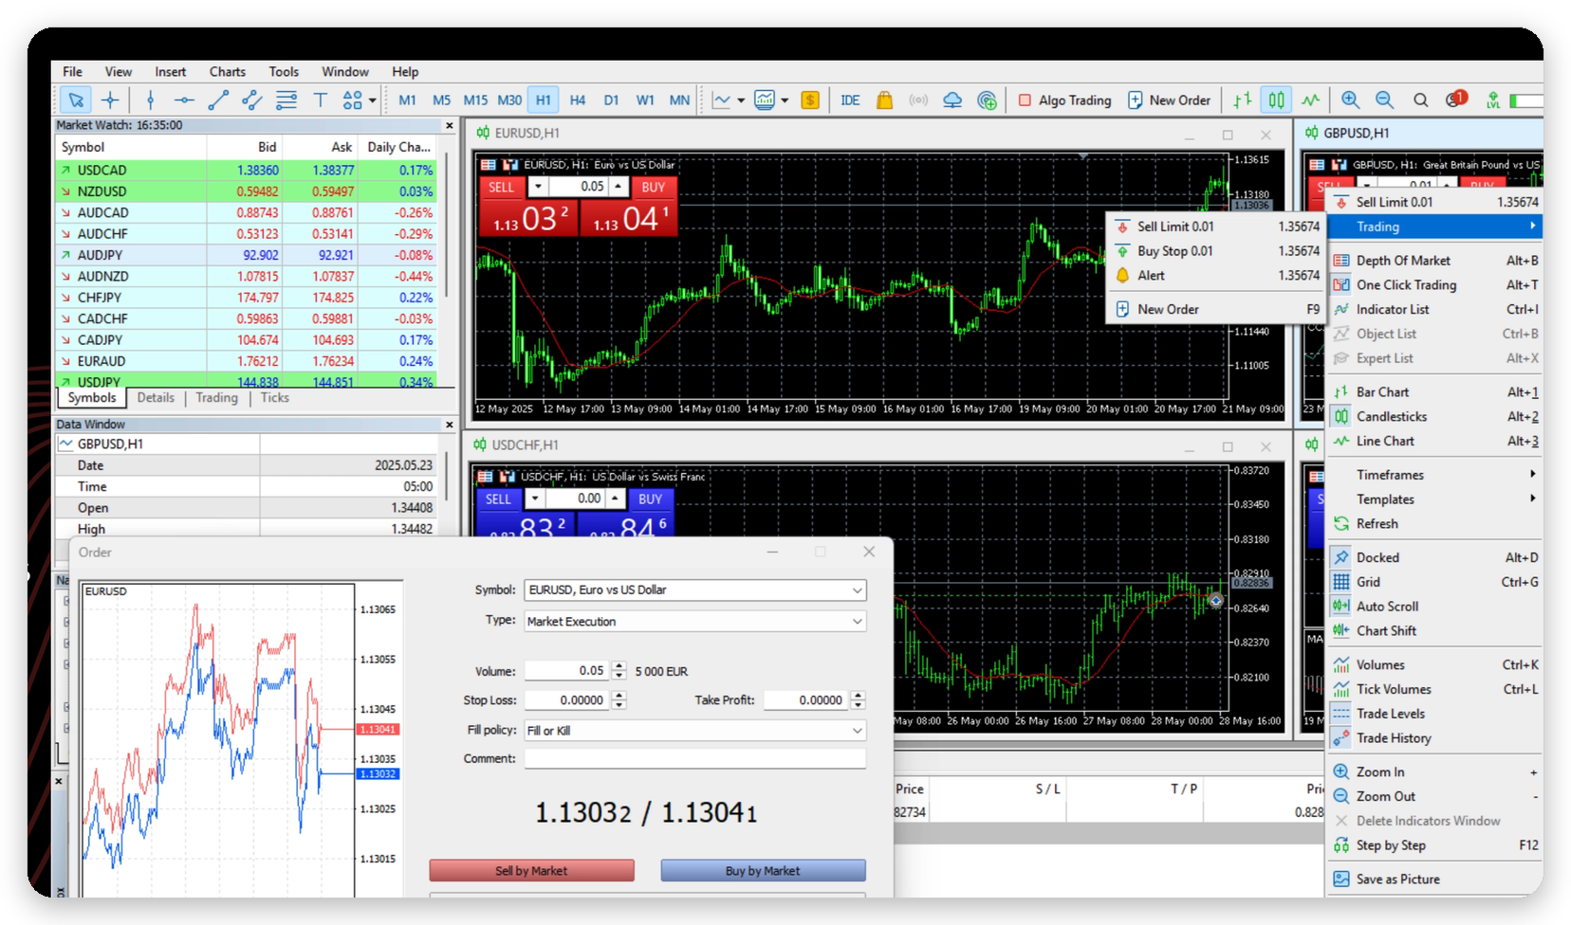Switch to the Details tab in Market Watch

coord(156,398)
